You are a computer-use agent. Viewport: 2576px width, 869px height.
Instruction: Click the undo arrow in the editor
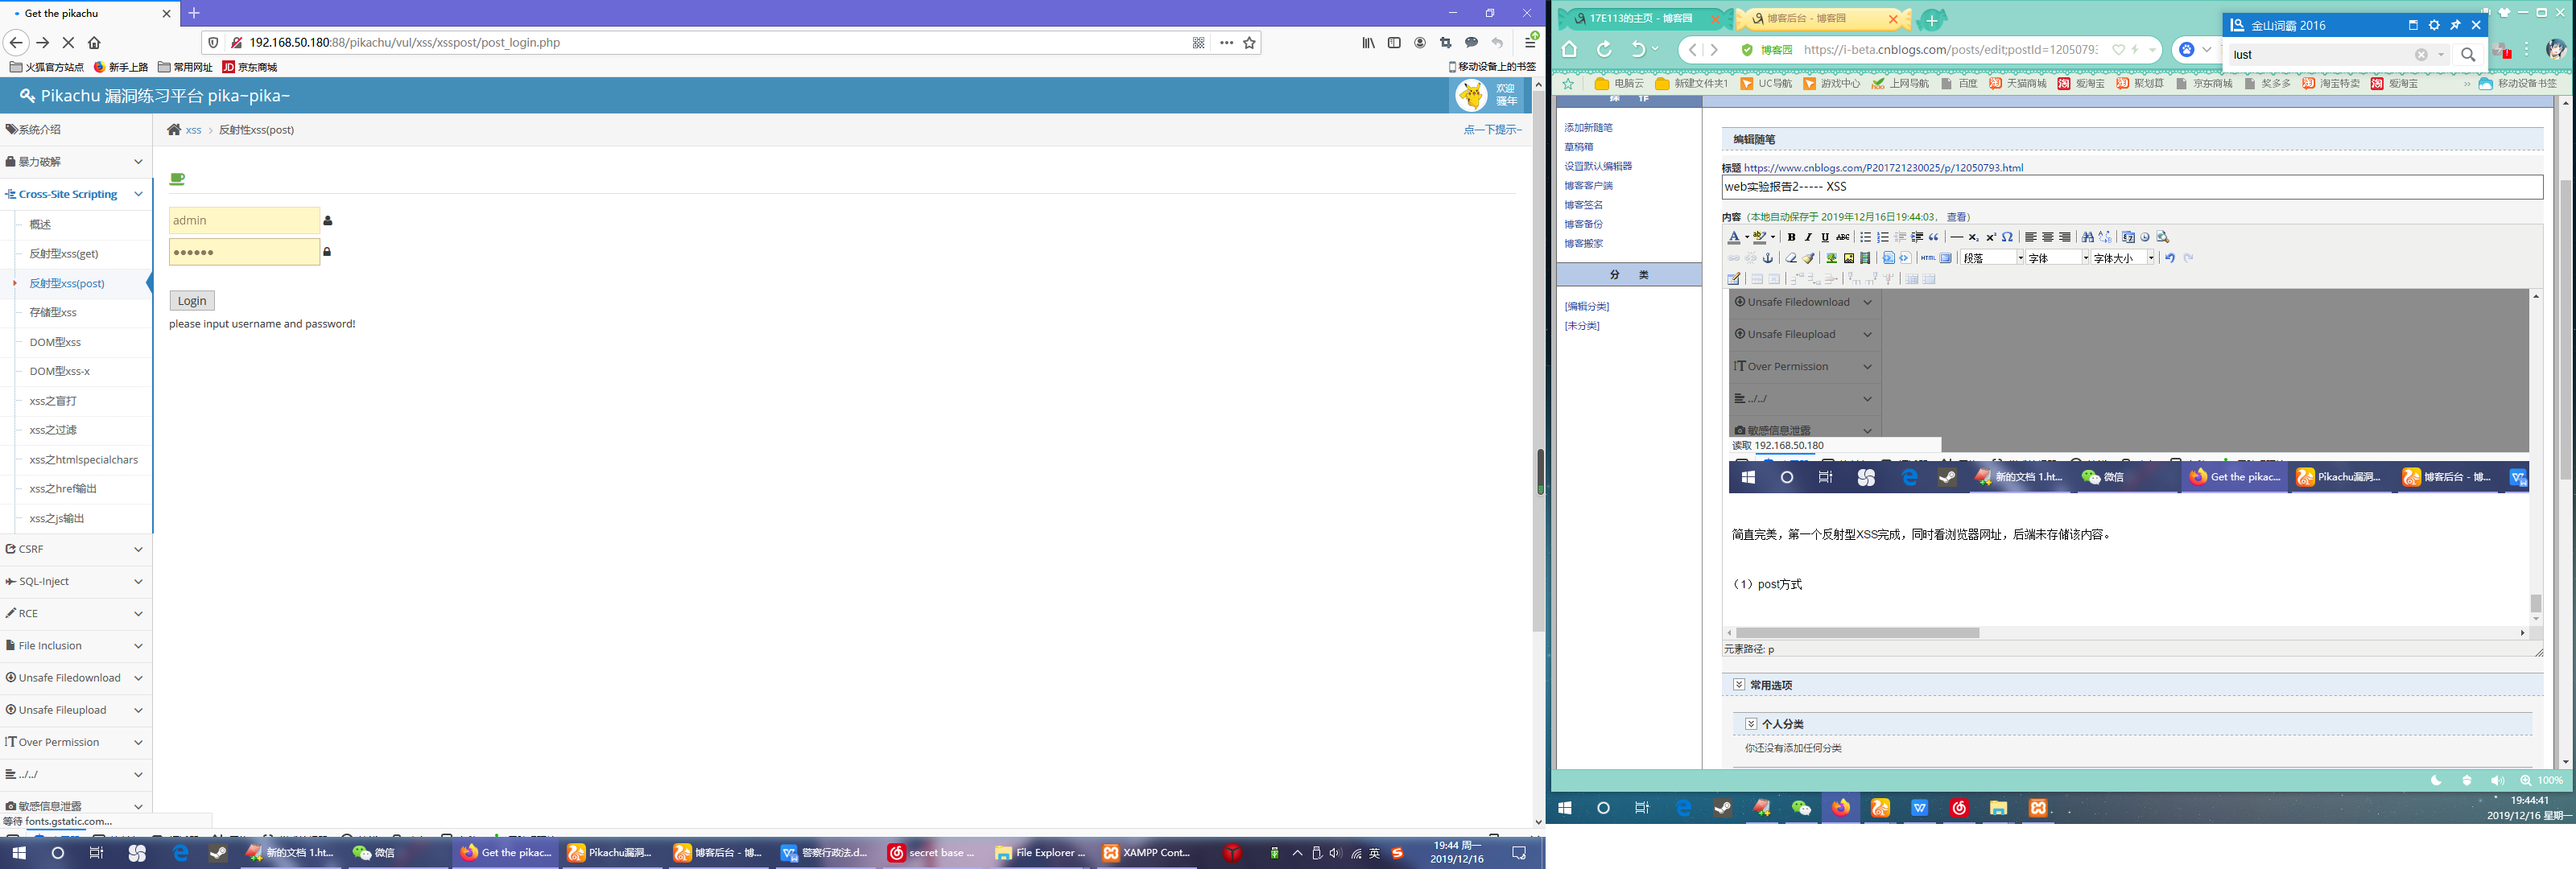[2170, 258]
